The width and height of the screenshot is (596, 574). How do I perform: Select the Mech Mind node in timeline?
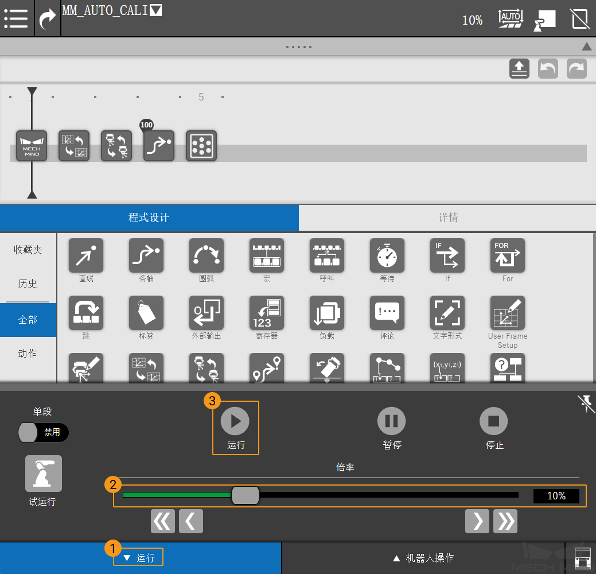32,146
